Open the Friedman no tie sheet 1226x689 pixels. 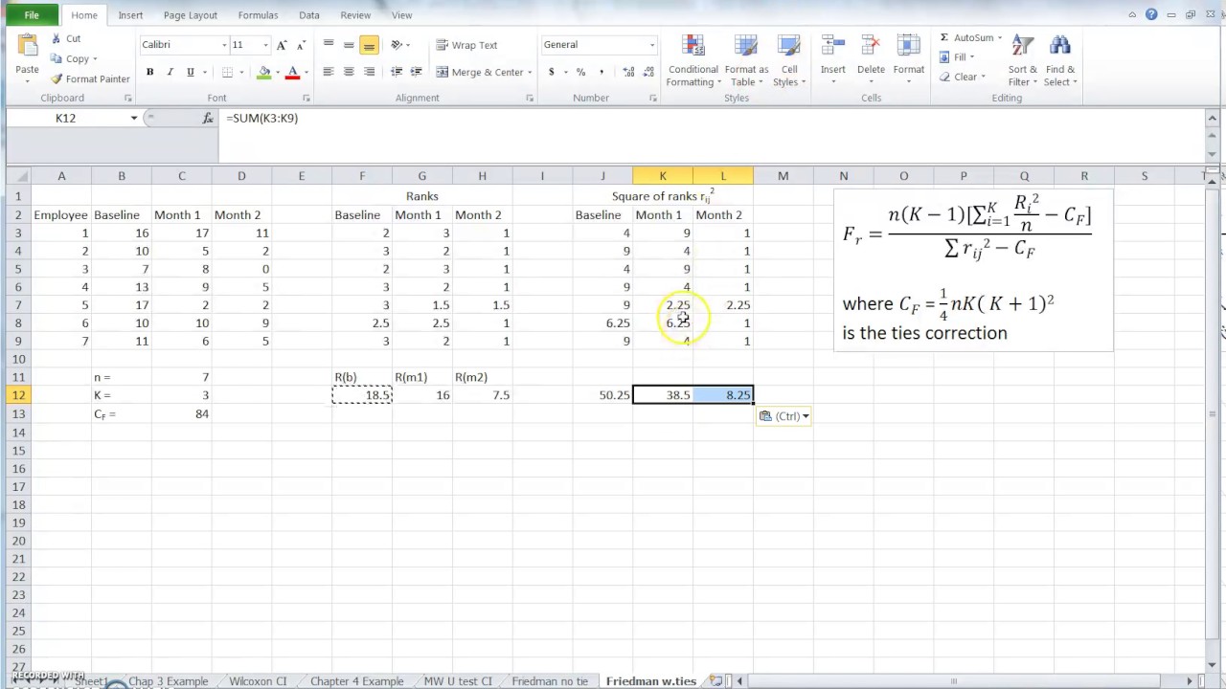coord(550,681)
